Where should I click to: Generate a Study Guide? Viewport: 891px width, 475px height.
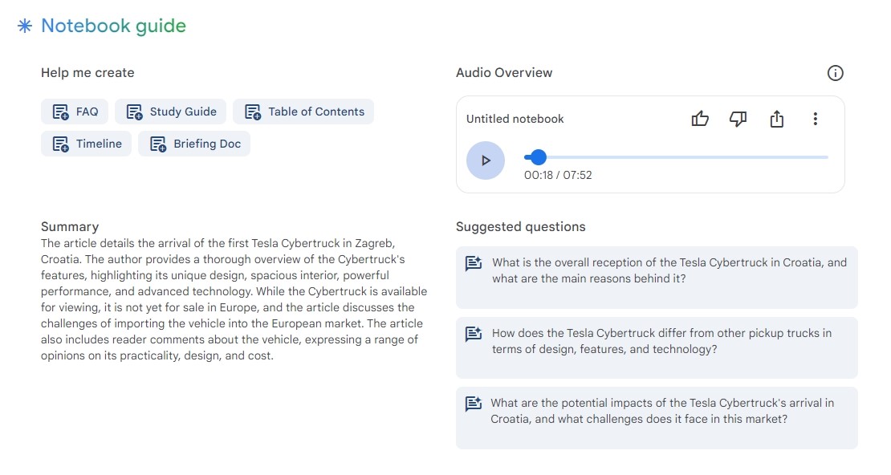pyautogui.click(x=170, y=112)
